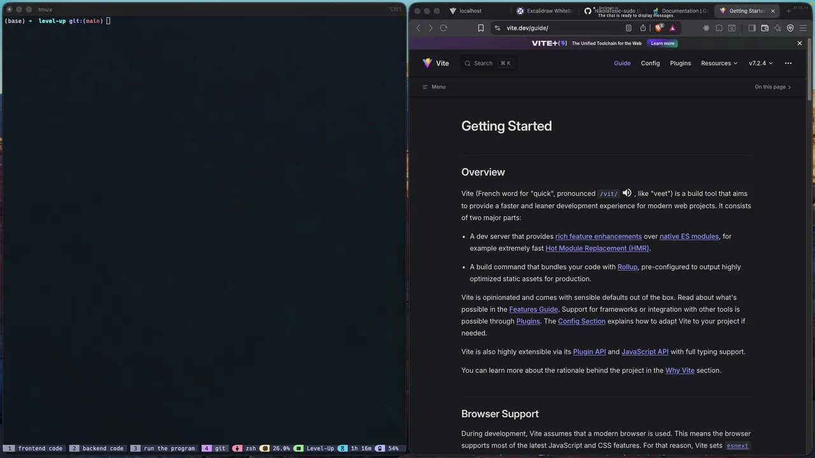815x458 pixels.
Task: Go back in the browser history
Action: pyautogui.click(x=418, y=28)
